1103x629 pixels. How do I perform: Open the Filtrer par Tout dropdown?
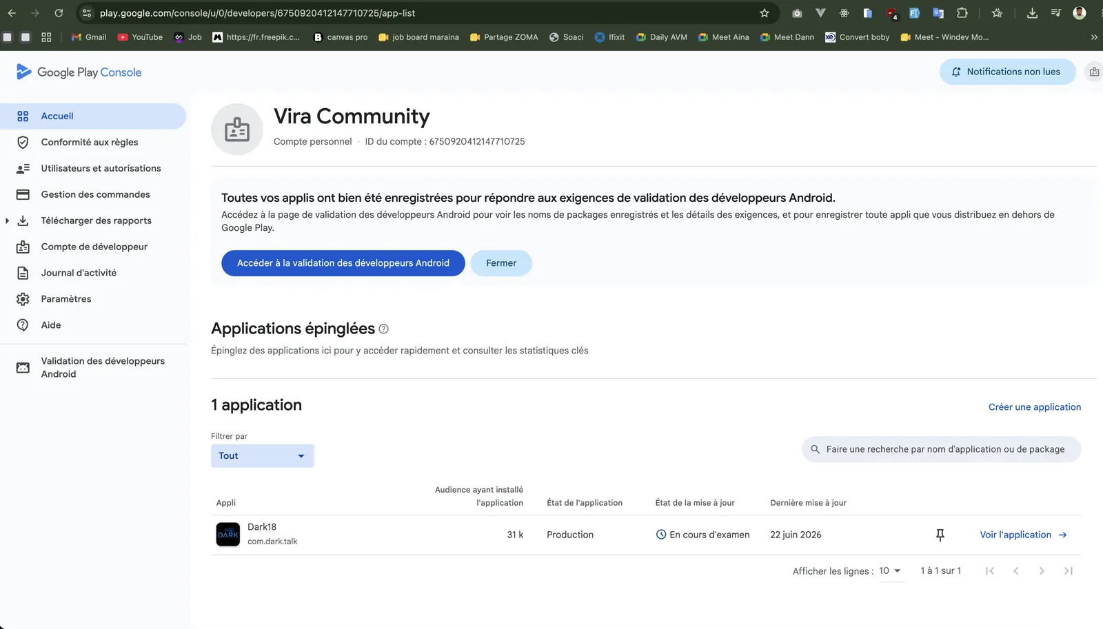click(262, 456)
